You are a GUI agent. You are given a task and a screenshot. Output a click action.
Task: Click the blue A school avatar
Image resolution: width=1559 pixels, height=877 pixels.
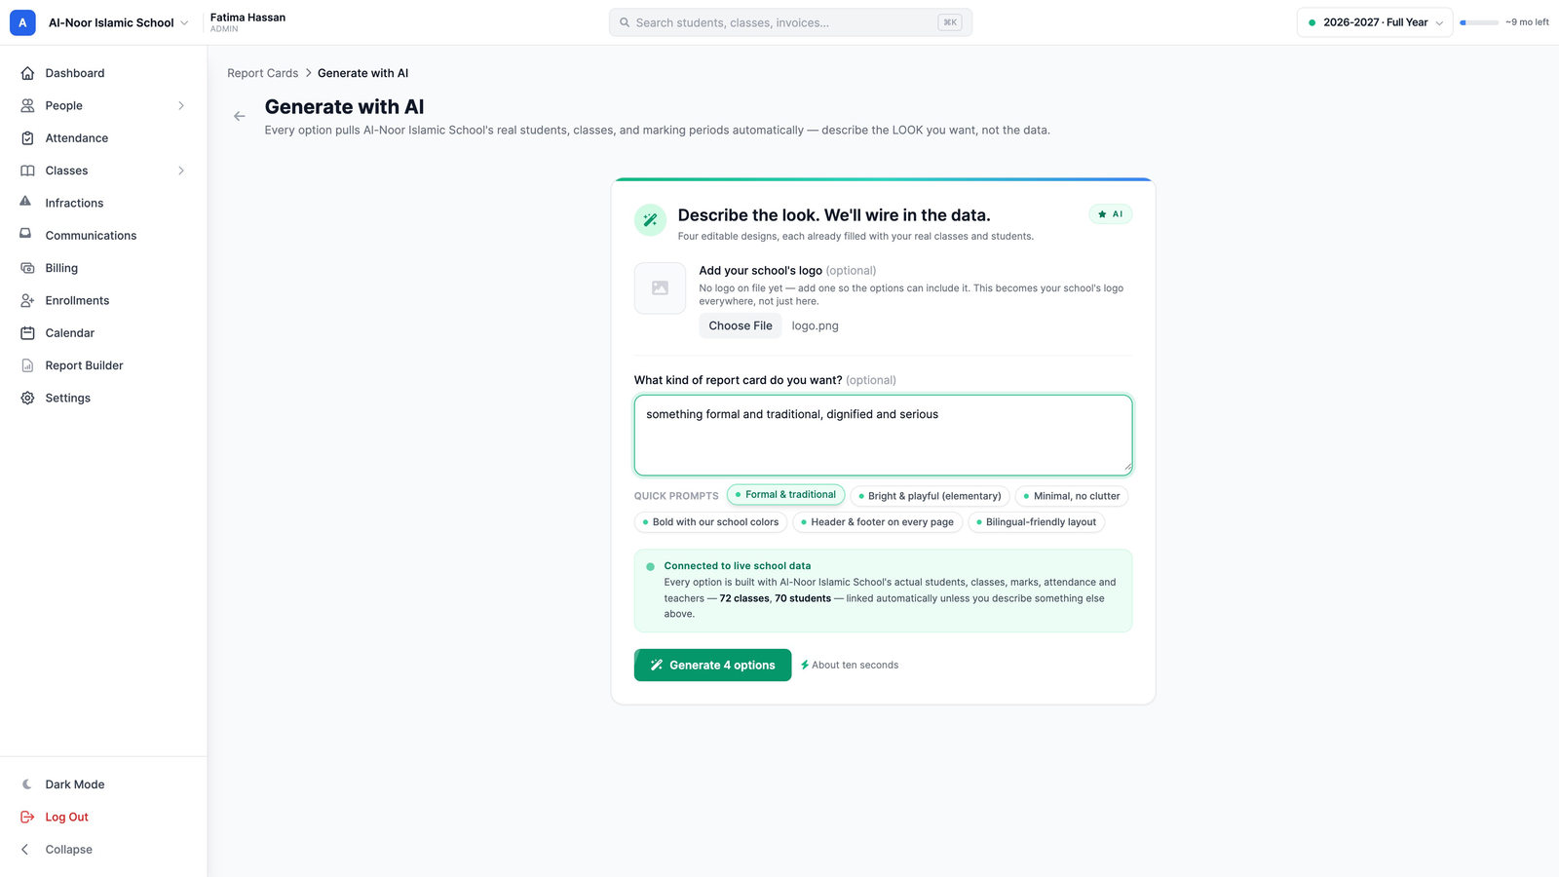tap(22, 22)
